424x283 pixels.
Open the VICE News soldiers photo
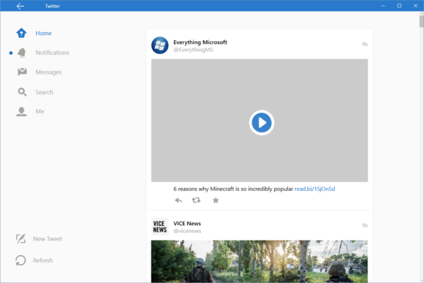click(260, 261)
